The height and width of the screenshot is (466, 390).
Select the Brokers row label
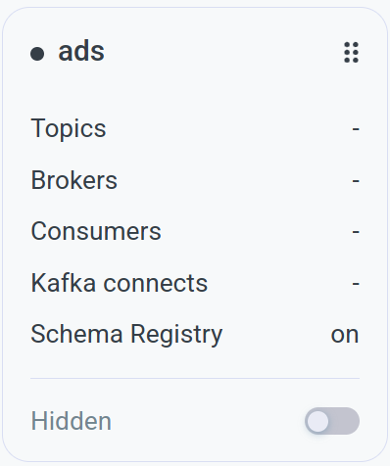click(74, 180)
